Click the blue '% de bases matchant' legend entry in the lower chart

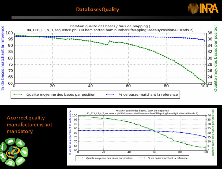pyautogui.click(x=164, y=158)
